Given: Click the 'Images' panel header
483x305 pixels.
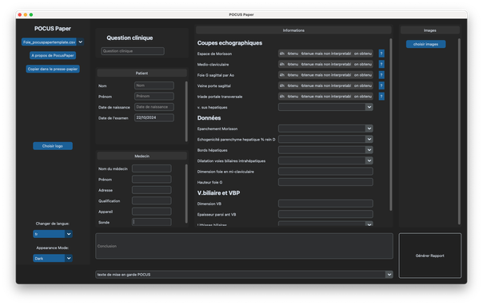Looking at the screenshot, I should coord(430,30).
